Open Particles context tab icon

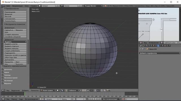pos(167,45)
